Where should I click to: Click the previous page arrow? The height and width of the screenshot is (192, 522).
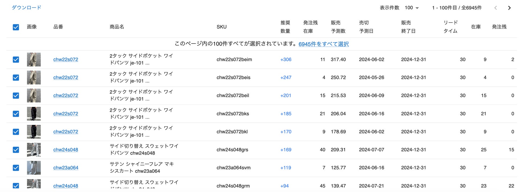495,8
